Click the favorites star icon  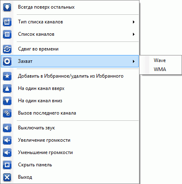point(7,76)
